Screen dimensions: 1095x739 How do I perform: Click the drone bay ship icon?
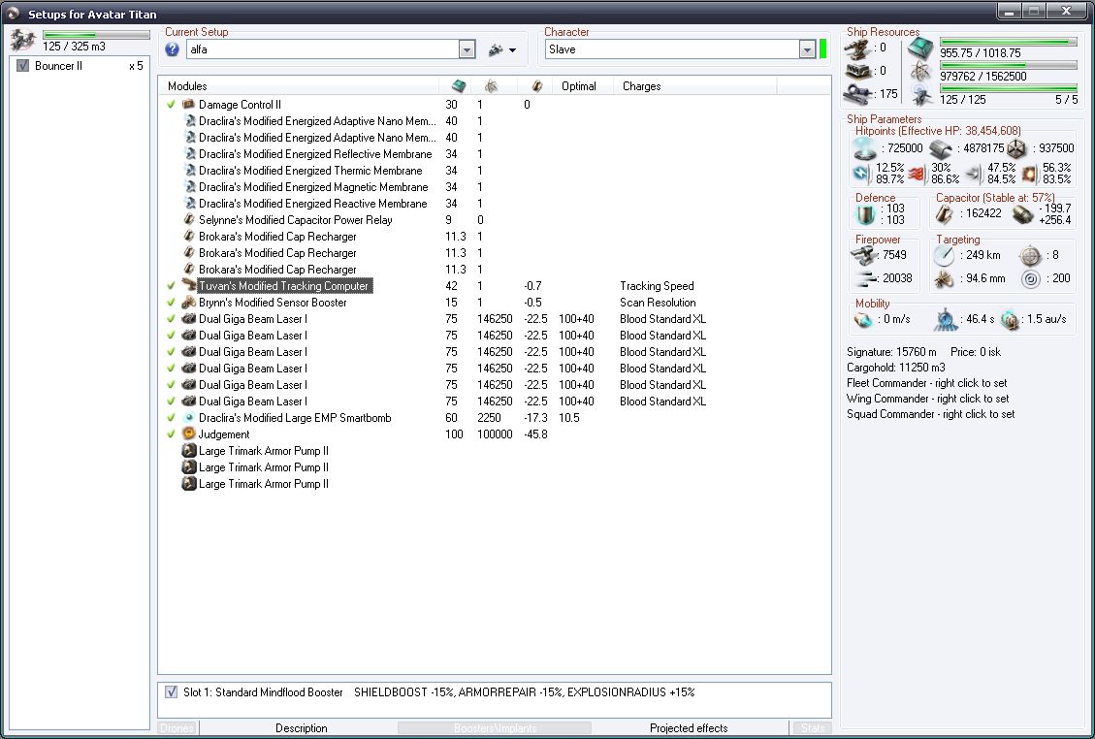(x=23, y=40)
